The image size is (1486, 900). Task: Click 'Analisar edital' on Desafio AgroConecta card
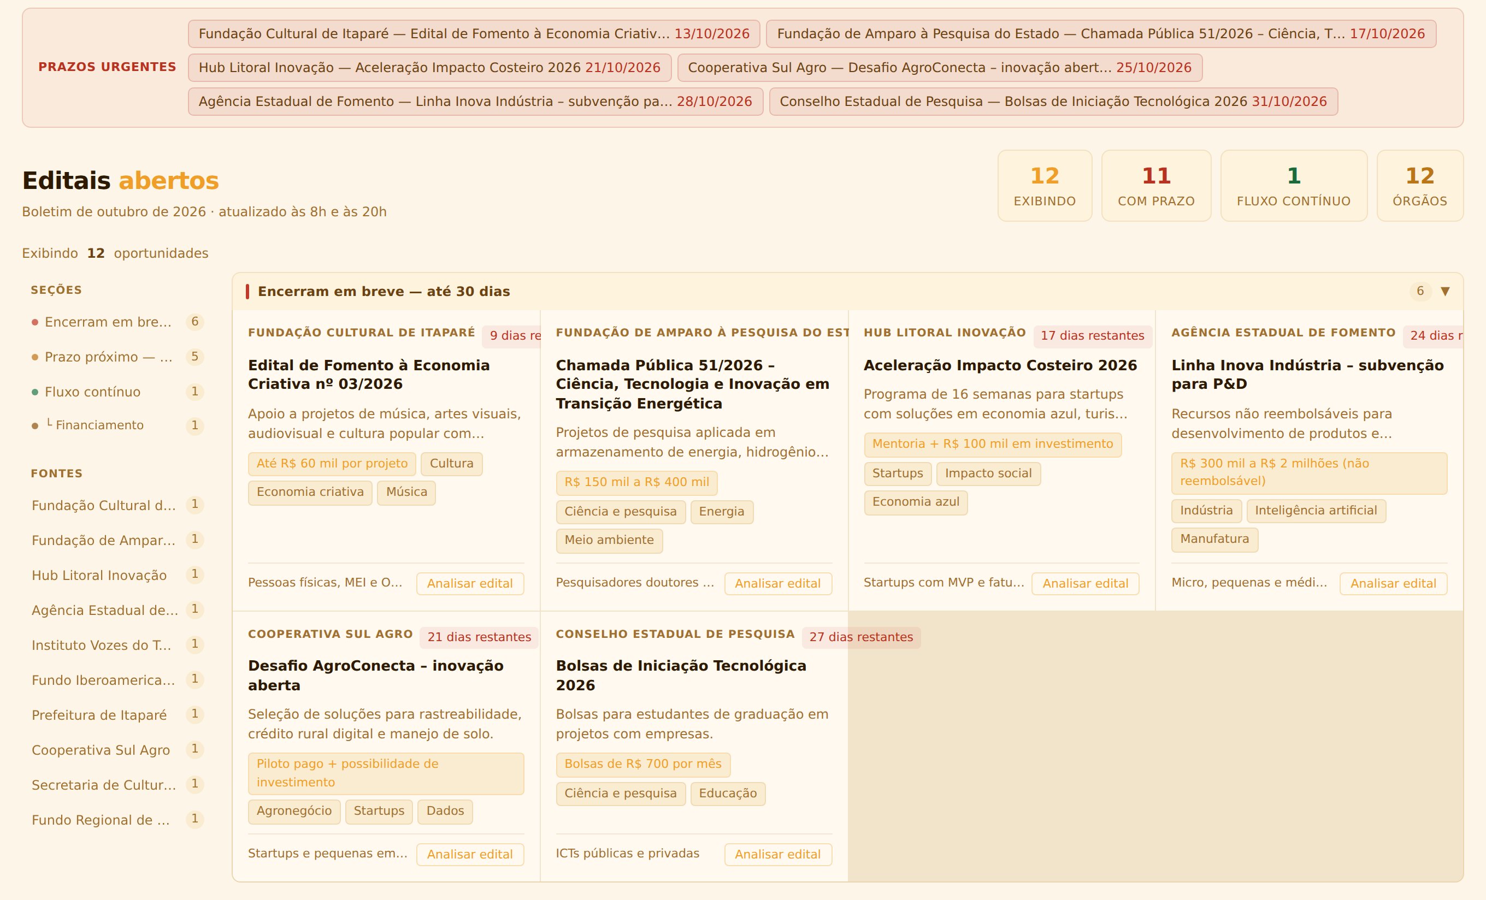click(x=470, y=854)
